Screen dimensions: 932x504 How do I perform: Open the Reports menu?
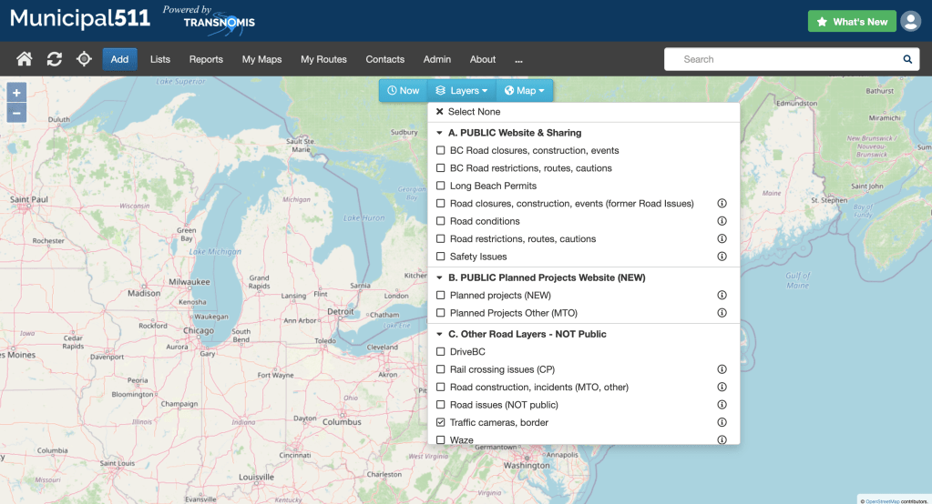(x=206, y=59)
